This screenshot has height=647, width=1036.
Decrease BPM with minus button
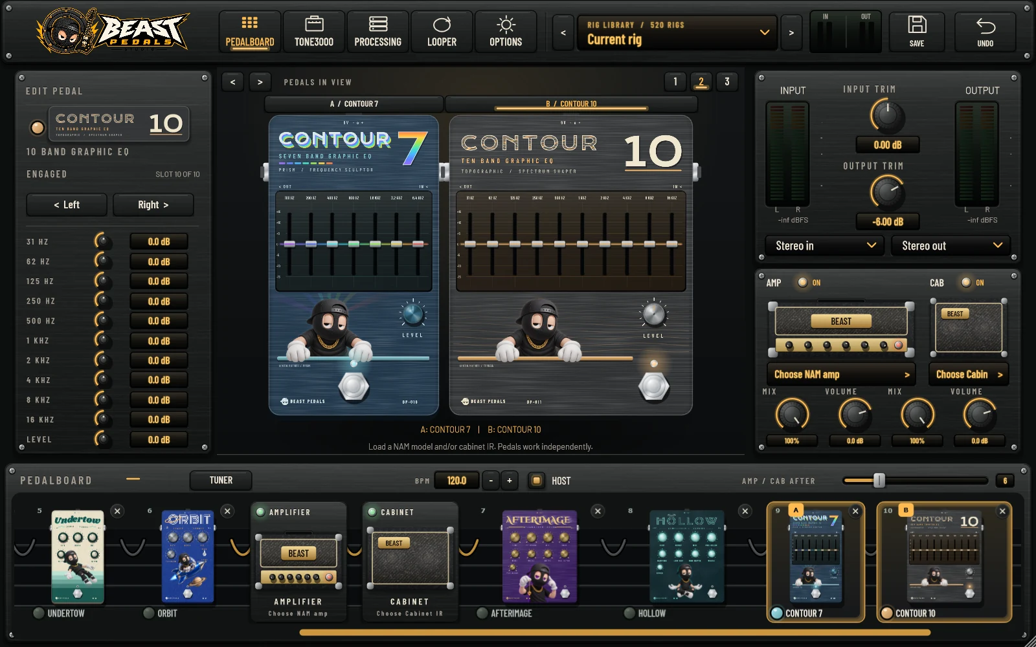click(x=491, y=481)
